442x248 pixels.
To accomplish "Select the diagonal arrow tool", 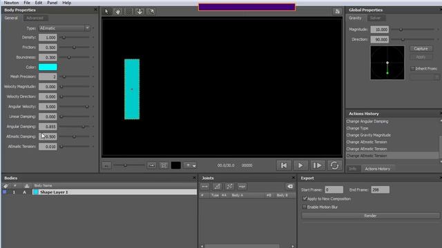I will (x=151, y=12).
